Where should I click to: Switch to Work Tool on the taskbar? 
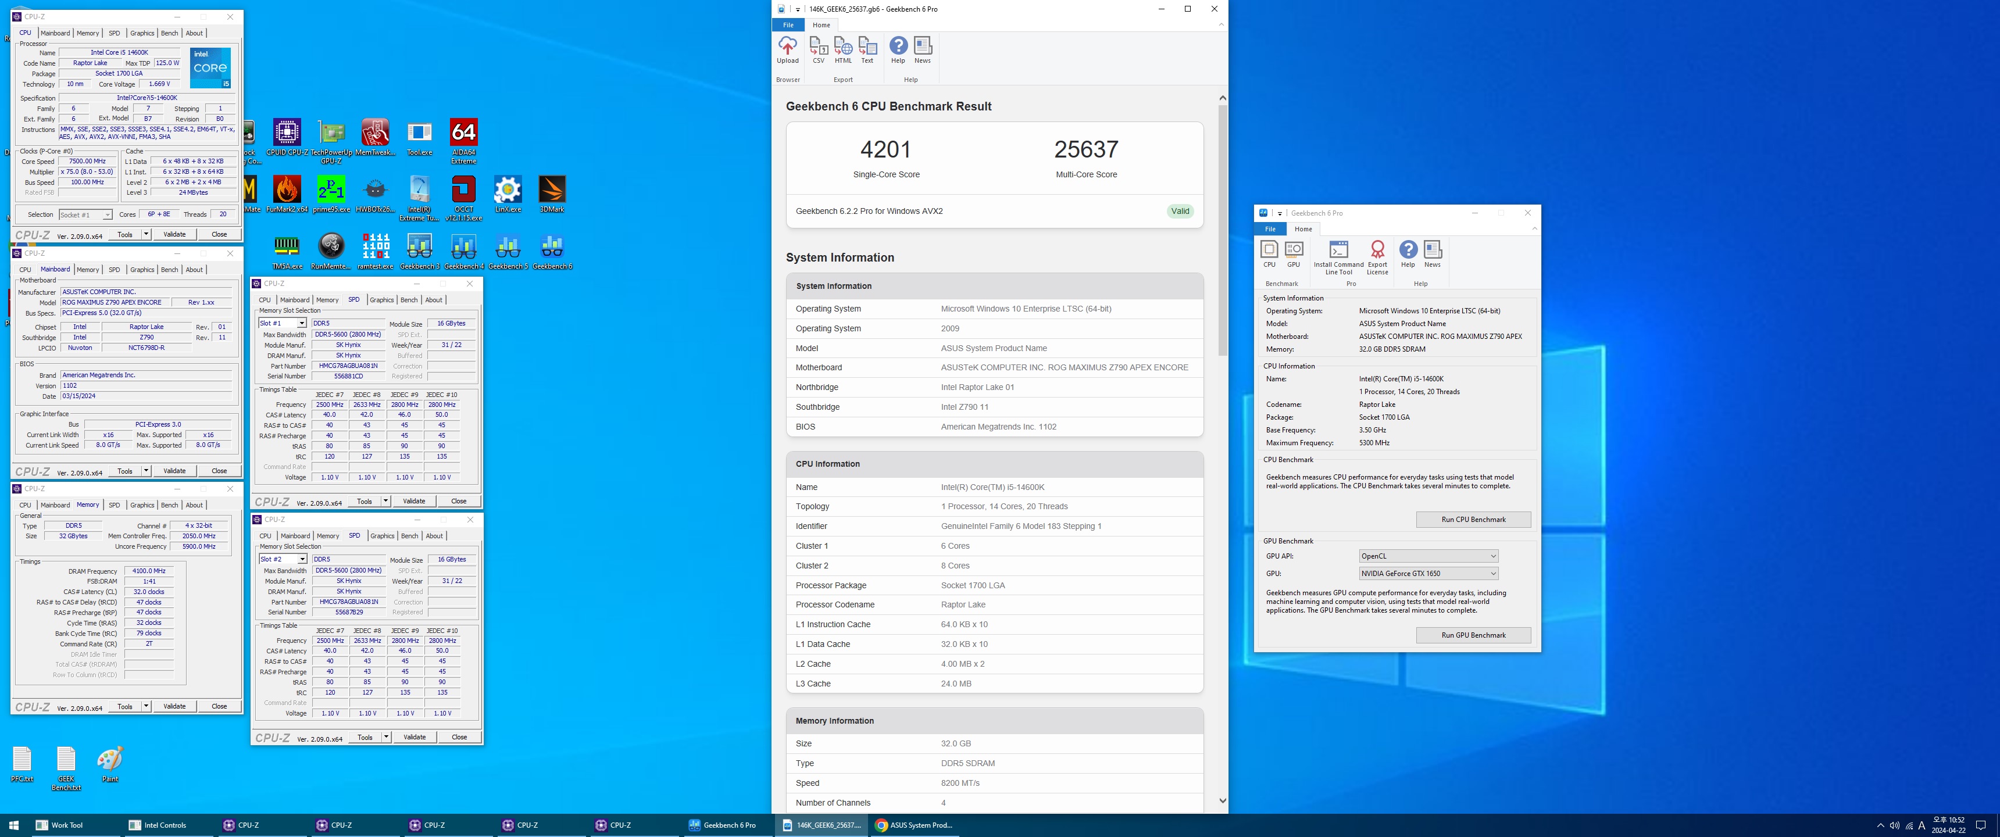[x=74, y=825]
